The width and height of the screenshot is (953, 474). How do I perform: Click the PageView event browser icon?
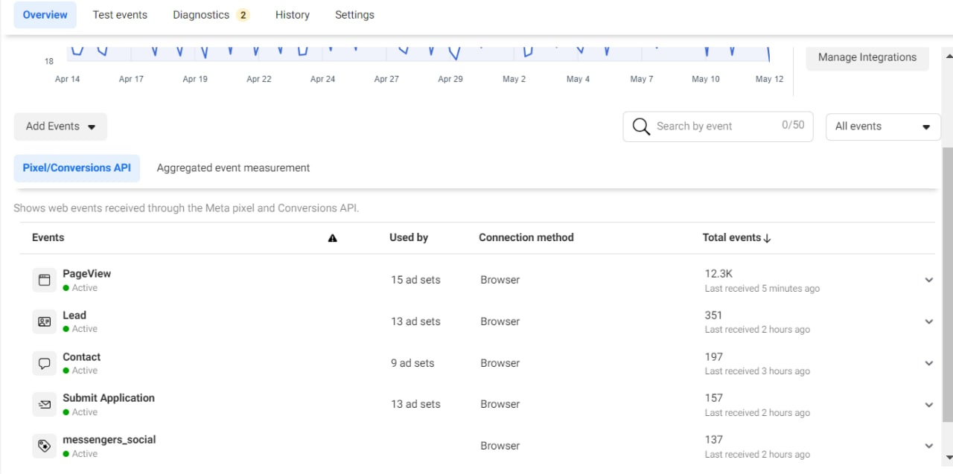pyautogui.click(x=44, y=281)
